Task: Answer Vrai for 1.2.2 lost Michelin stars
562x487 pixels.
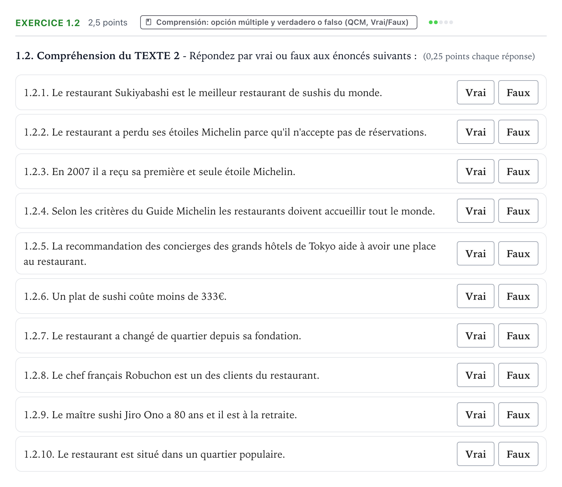Action: [x=475, y=132]
